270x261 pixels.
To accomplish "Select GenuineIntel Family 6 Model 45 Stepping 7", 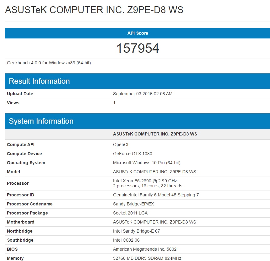I will (x=156, y=195).
